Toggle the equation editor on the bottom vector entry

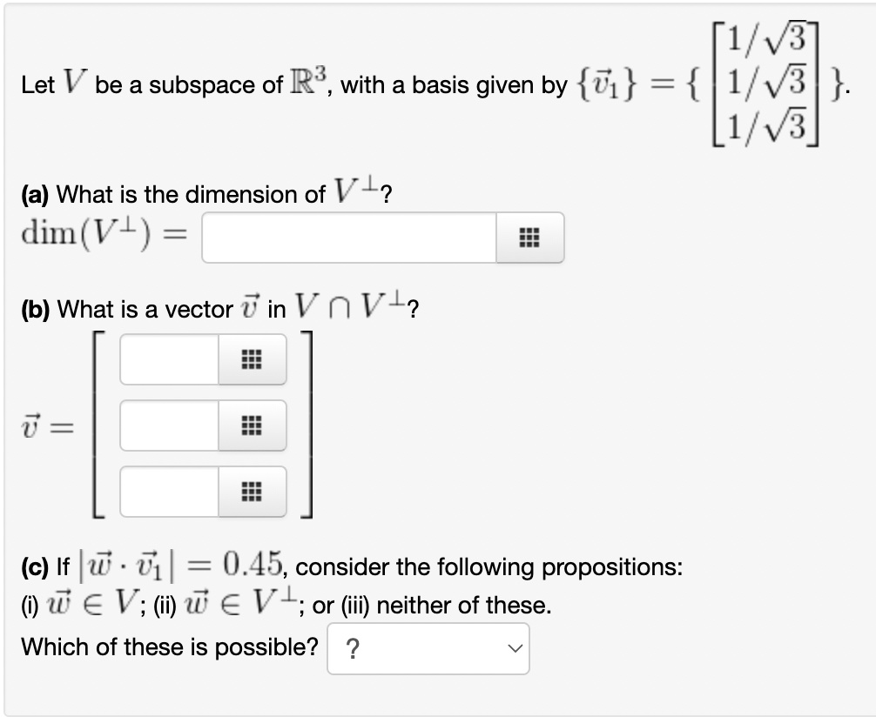(252, 491)
